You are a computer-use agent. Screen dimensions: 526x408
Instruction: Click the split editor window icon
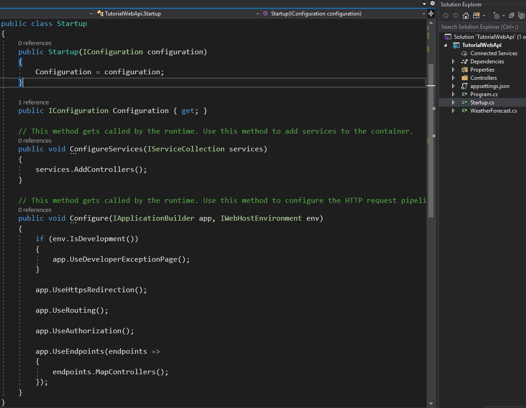pos(431,13)
